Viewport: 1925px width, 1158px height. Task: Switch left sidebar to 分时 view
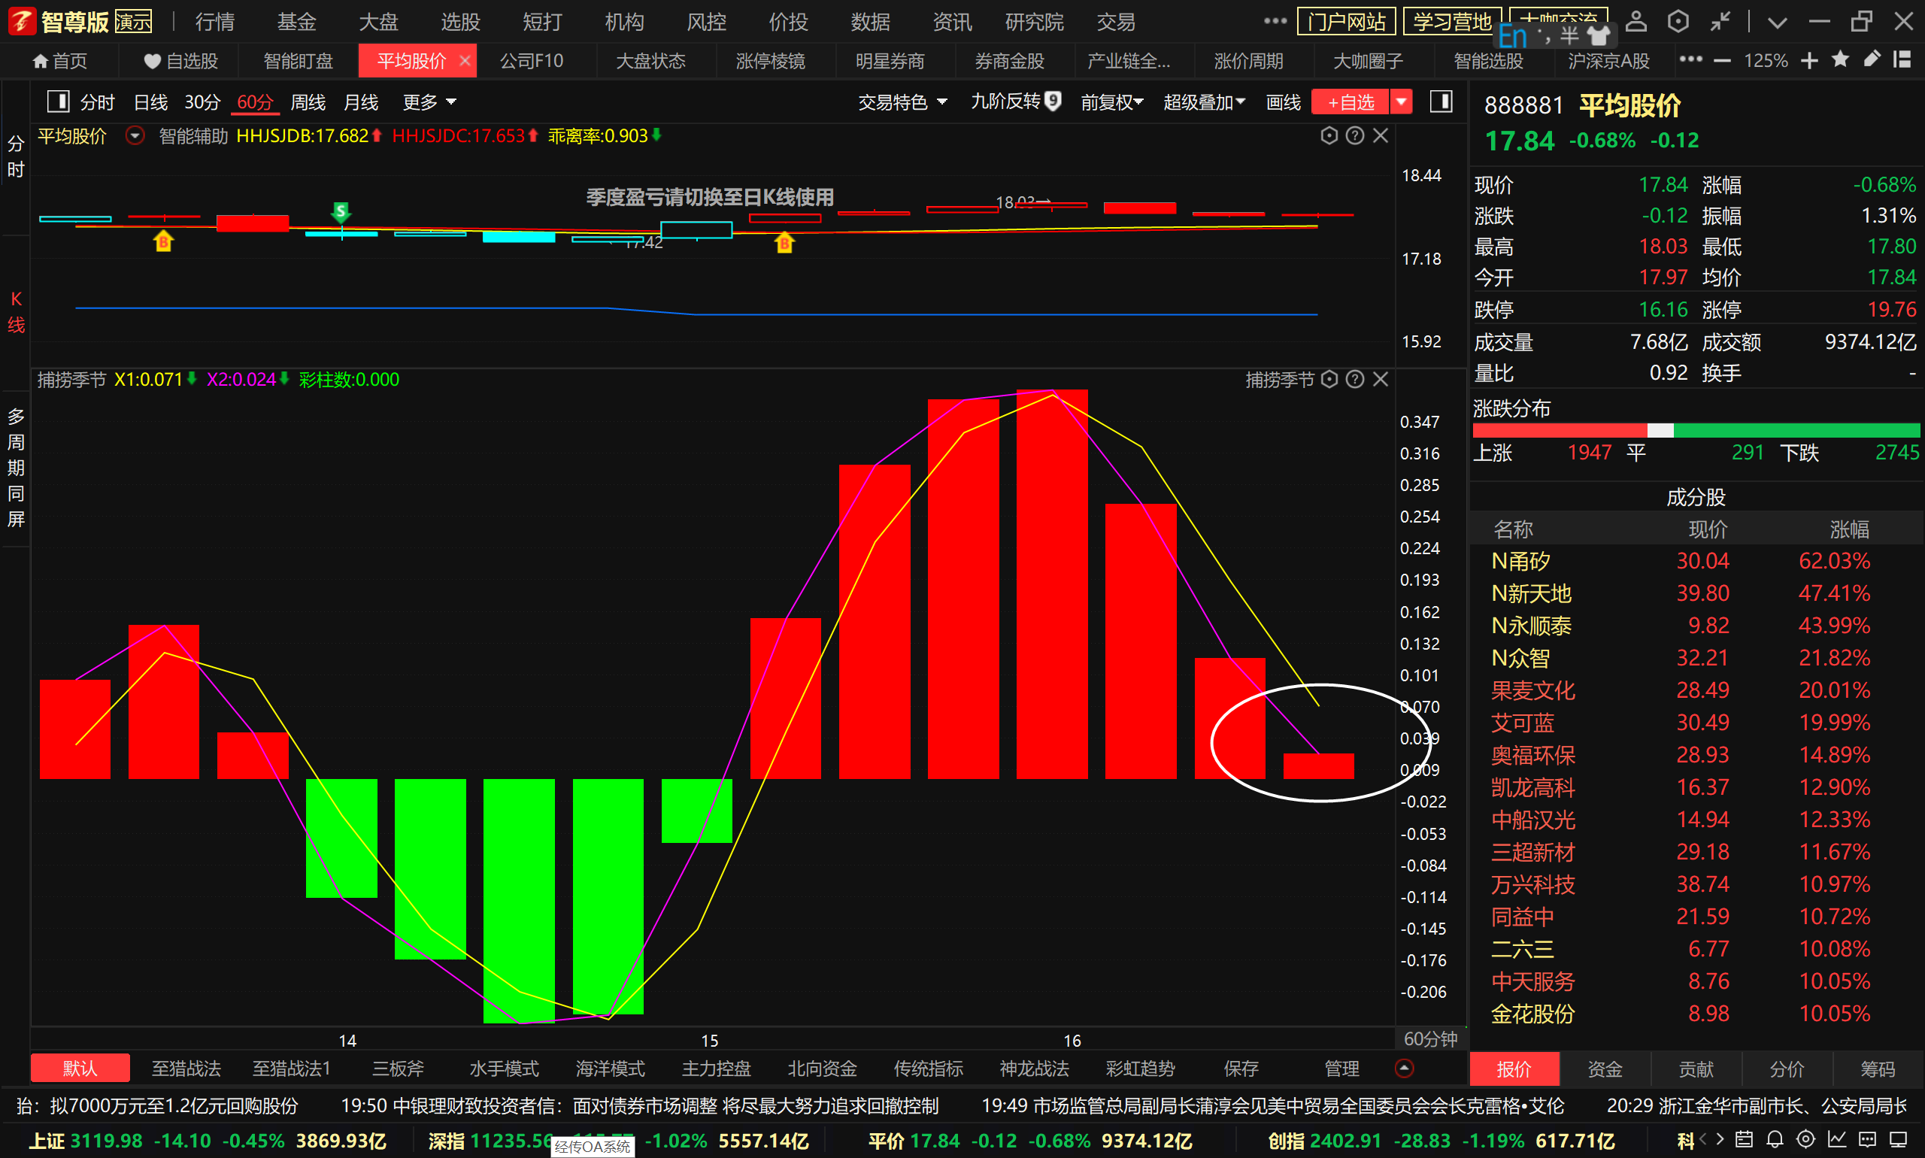coord(16,157)
